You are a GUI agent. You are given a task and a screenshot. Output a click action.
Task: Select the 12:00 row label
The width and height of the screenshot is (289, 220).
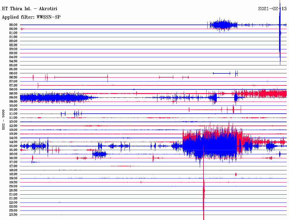pyautogui.click(x=13, y=122)
